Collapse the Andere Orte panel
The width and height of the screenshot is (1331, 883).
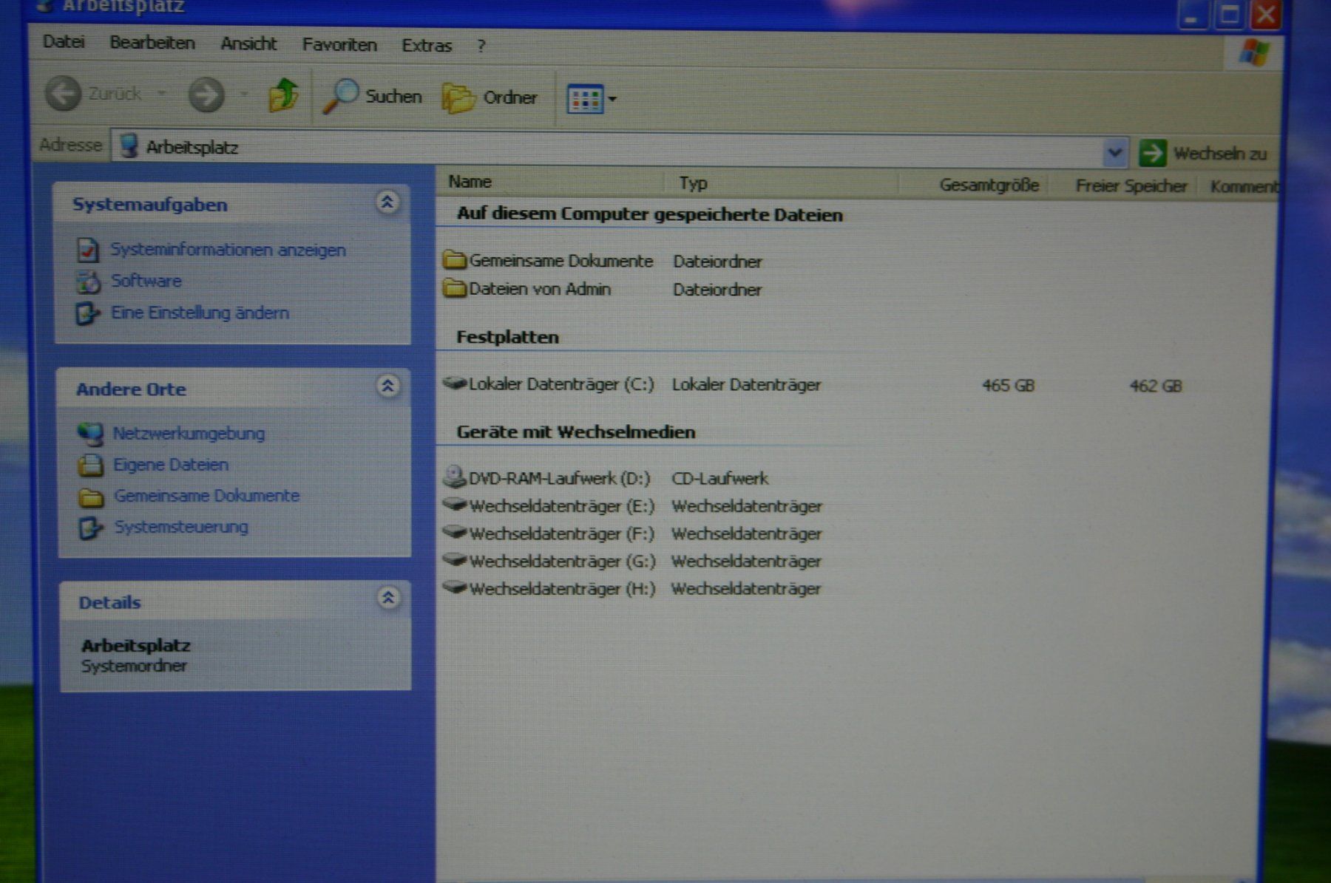tap(387, 386)
